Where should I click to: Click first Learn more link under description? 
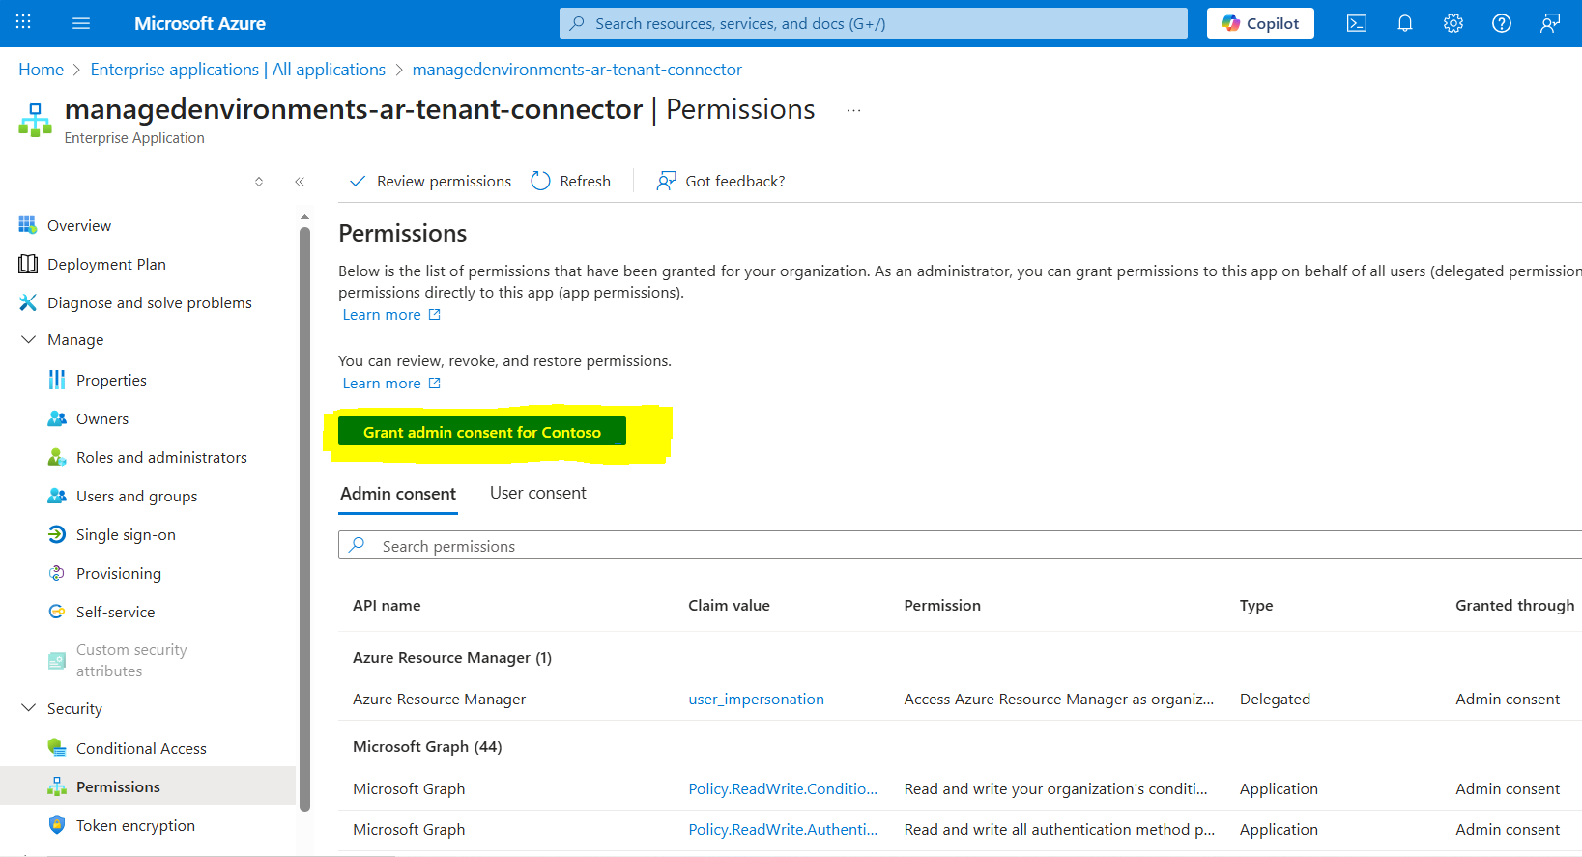pyautogui.click(x=391, y=315)
